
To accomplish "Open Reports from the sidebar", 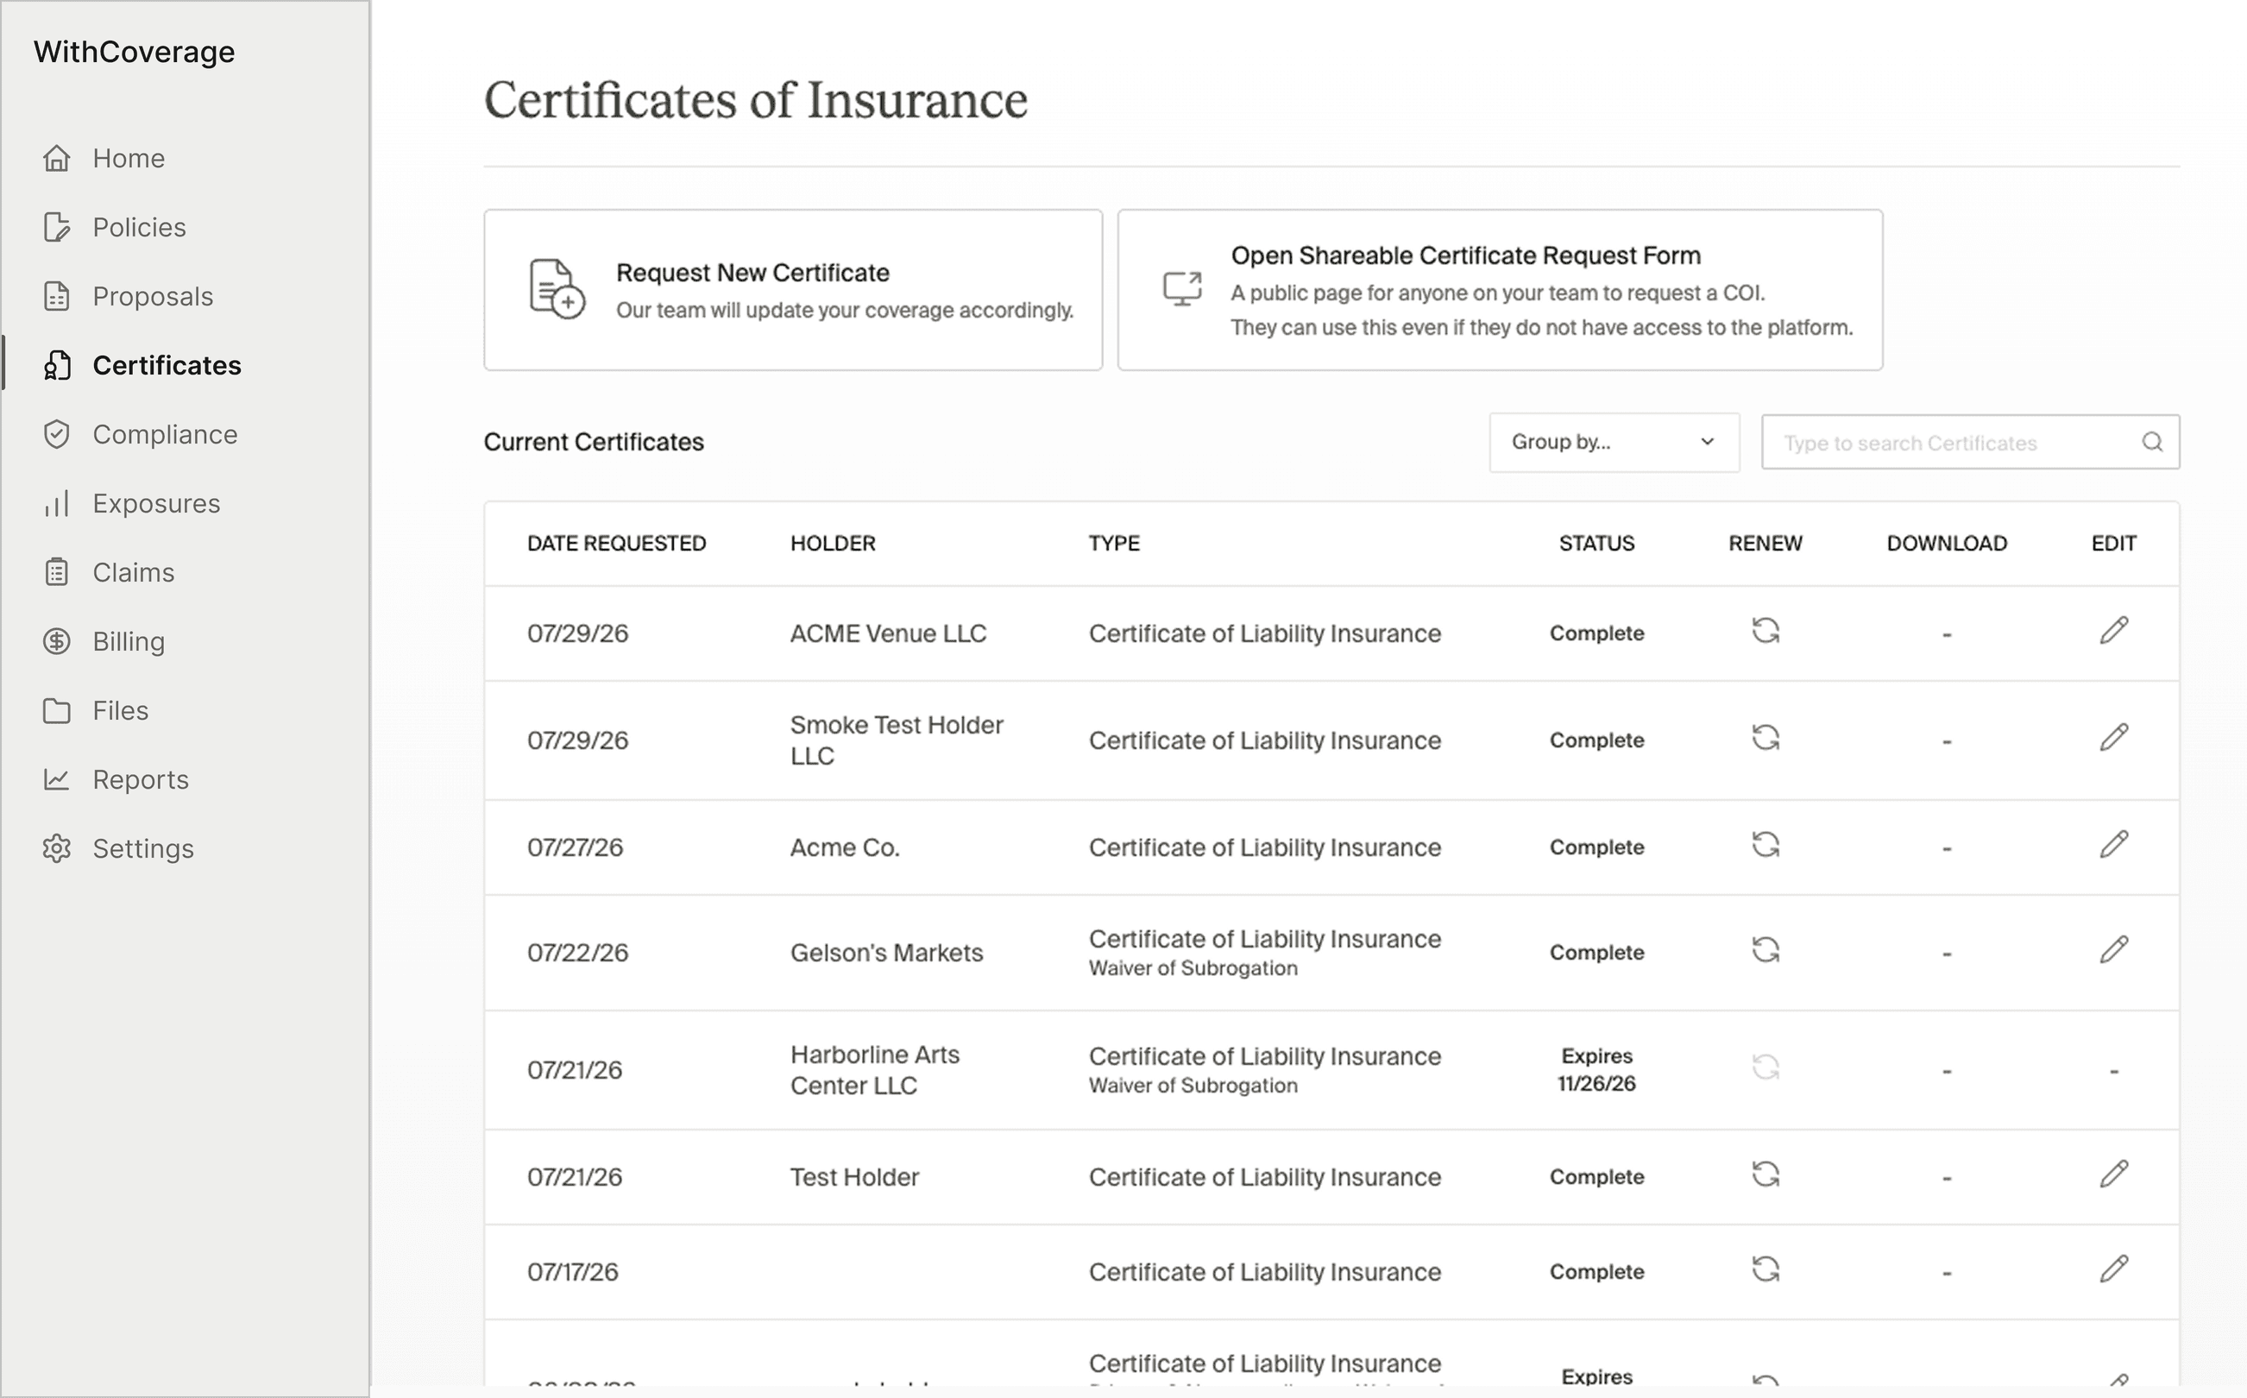I will pyautogui.click(x=141, y=779).
